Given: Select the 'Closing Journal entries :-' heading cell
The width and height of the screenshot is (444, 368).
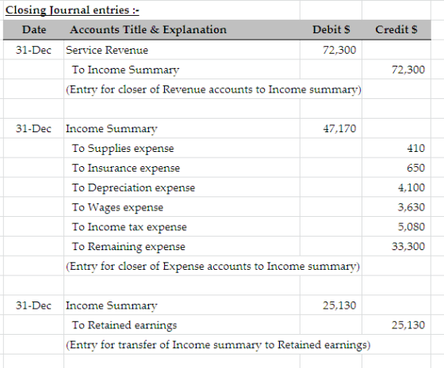Looking at the screenshot, I should (x=72, y=10).
